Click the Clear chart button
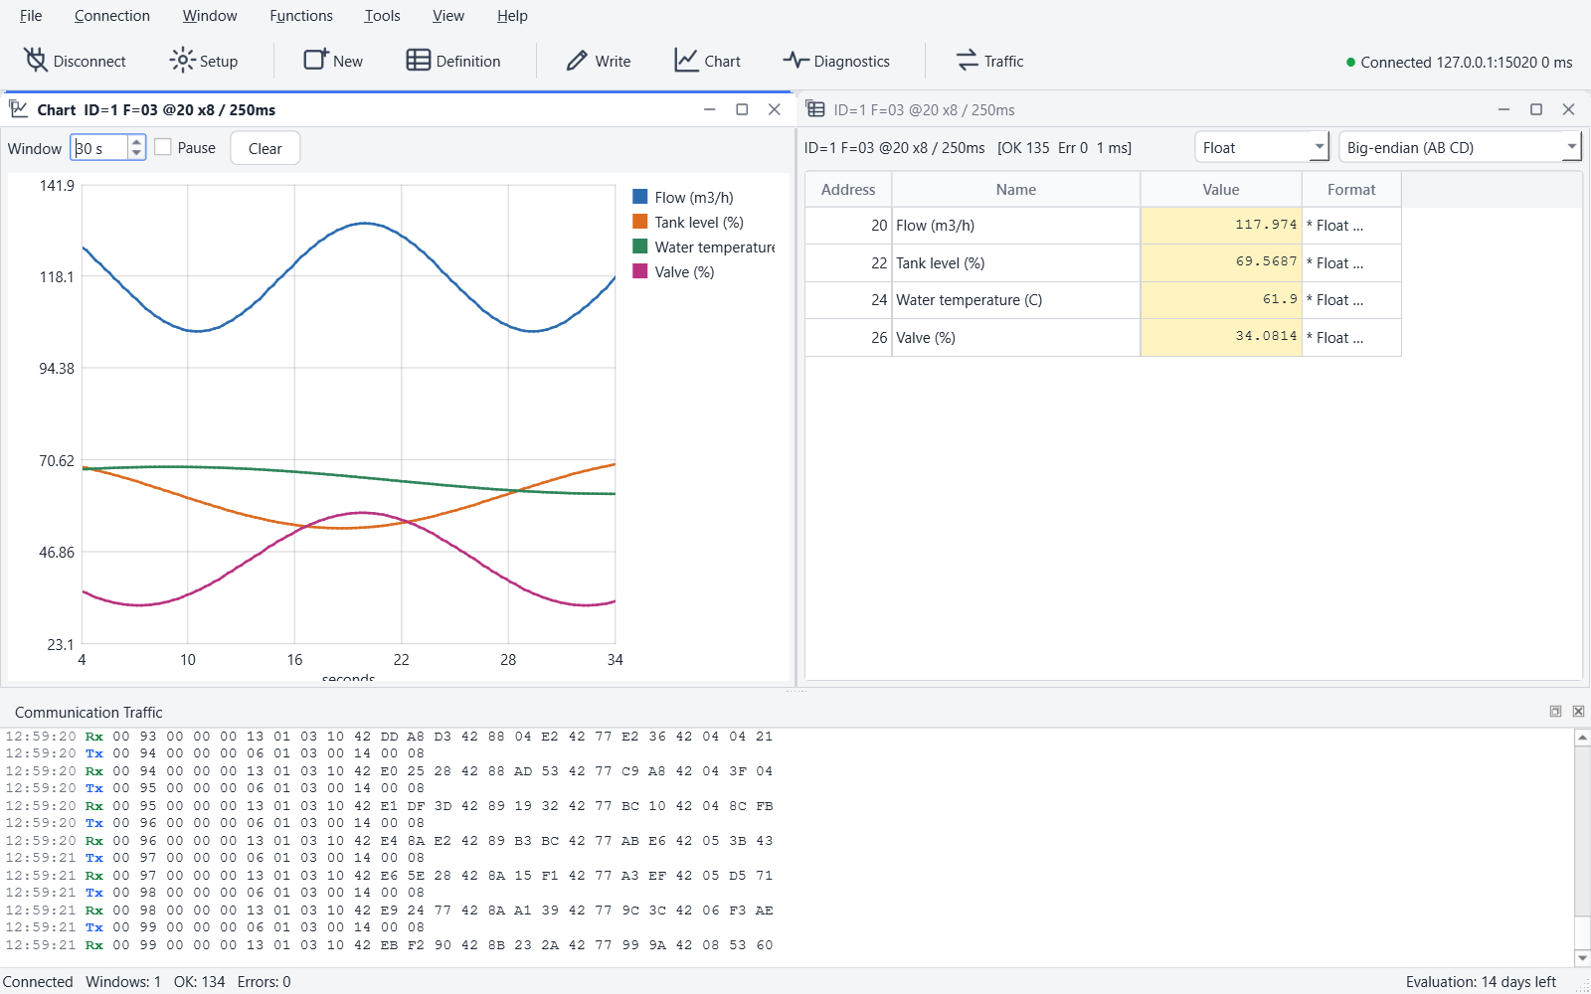This screenshot has width=1591, height=994. [x=265, y=148]
